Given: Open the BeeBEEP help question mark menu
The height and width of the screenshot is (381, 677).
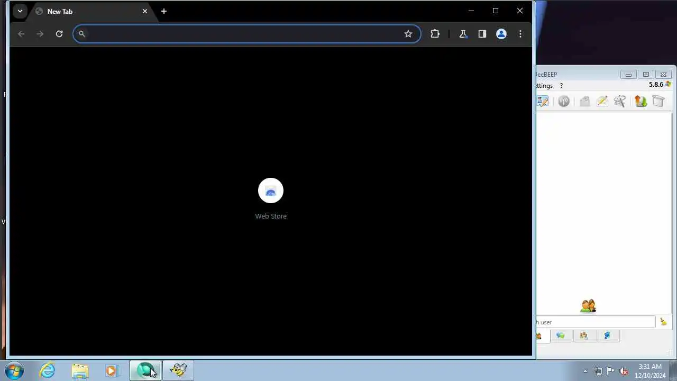Looking at the screenshot, I should point(561,86).
